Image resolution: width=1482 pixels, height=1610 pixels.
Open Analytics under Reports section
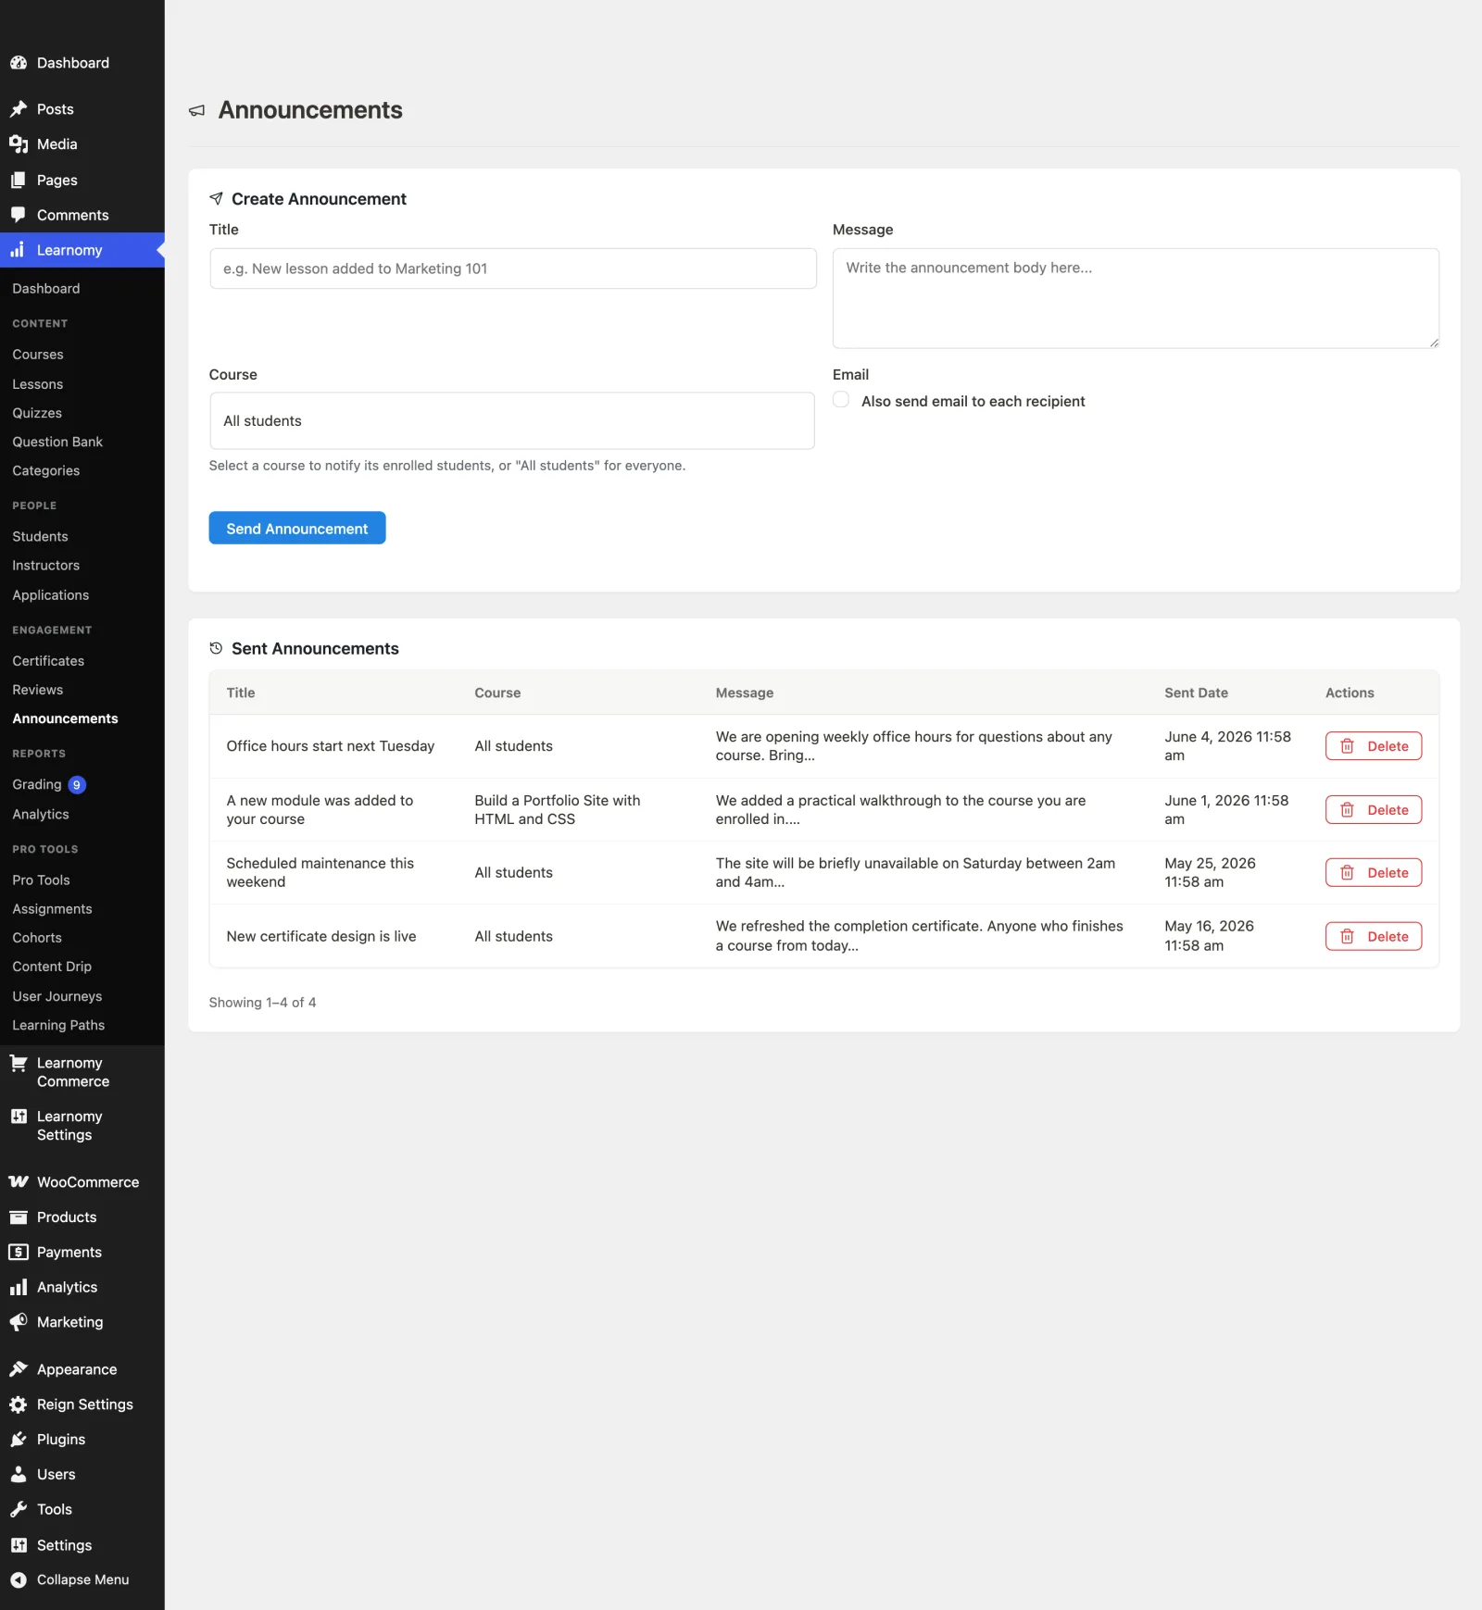tap(41, 815)
